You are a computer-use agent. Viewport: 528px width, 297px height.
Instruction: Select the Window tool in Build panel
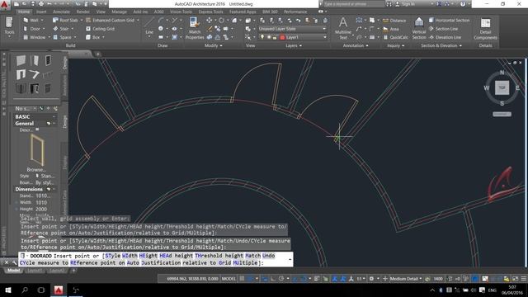[35, 37]
